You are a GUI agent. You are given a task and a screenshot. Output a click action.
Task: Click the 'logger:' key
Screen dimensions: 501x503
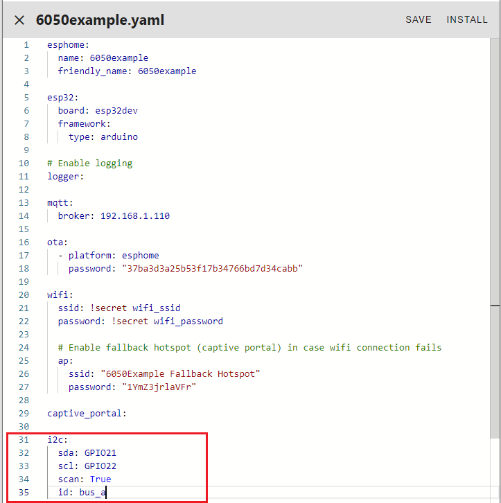tap(65, 176)
